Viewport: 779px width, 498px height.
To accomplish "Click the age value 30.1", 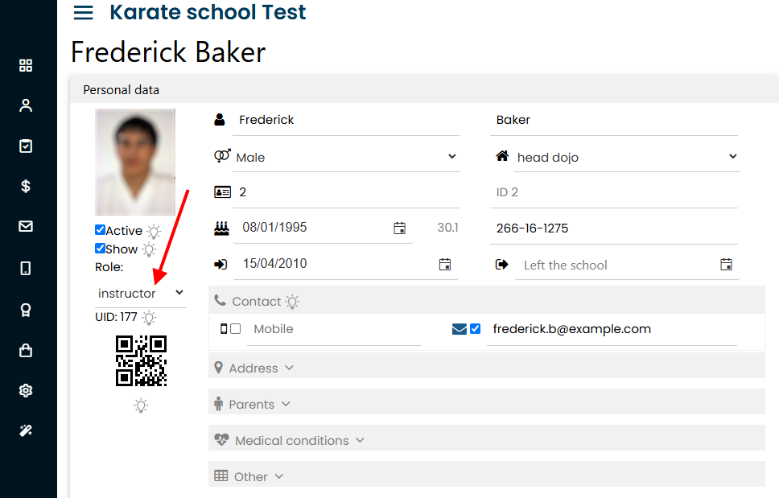I will 447,228.
